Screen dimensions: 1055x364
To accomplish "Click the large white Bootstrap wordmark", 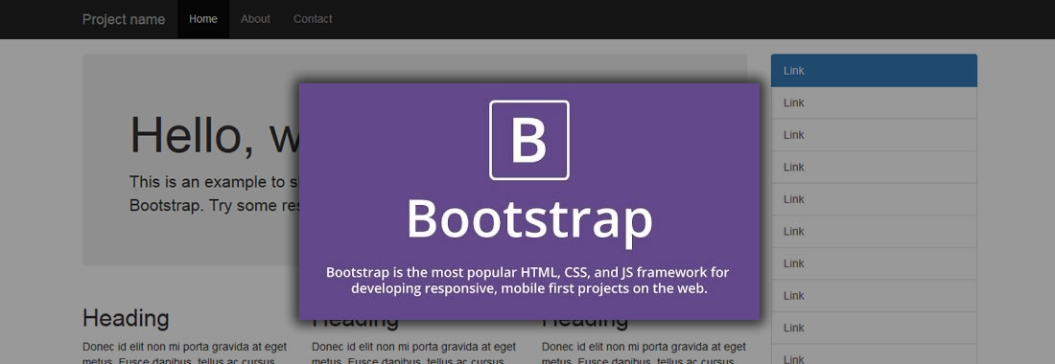I will pos(529,219).
